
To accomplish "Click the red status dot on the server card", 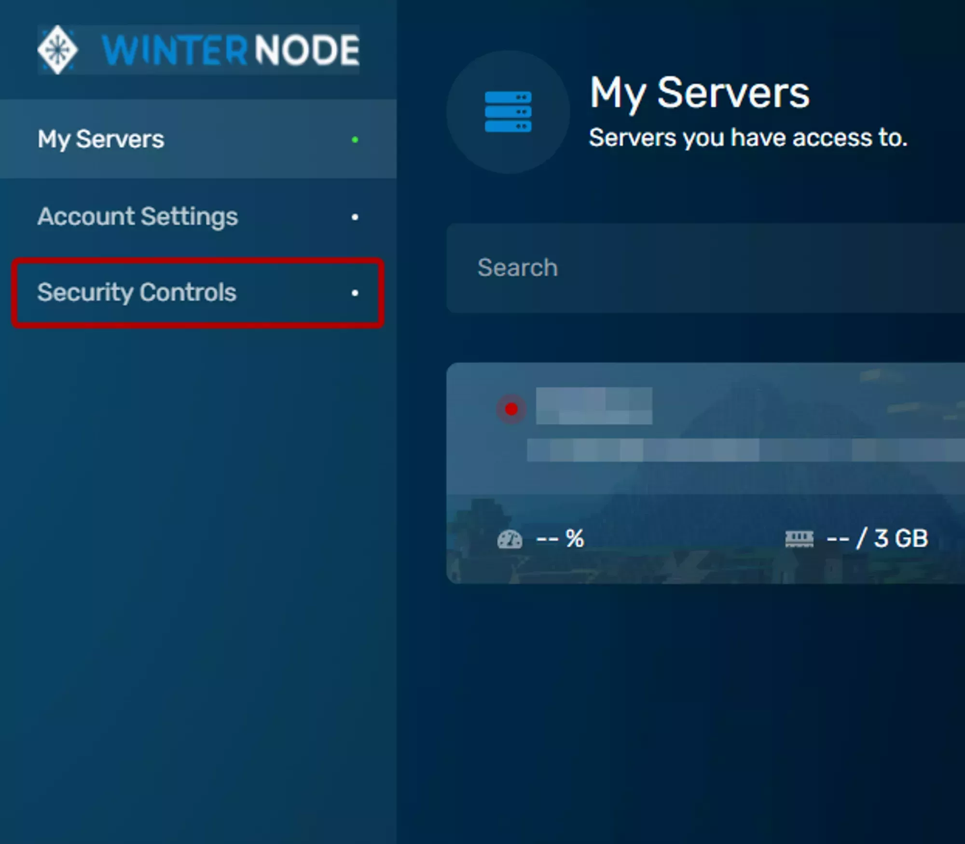I will pos(511,409).
